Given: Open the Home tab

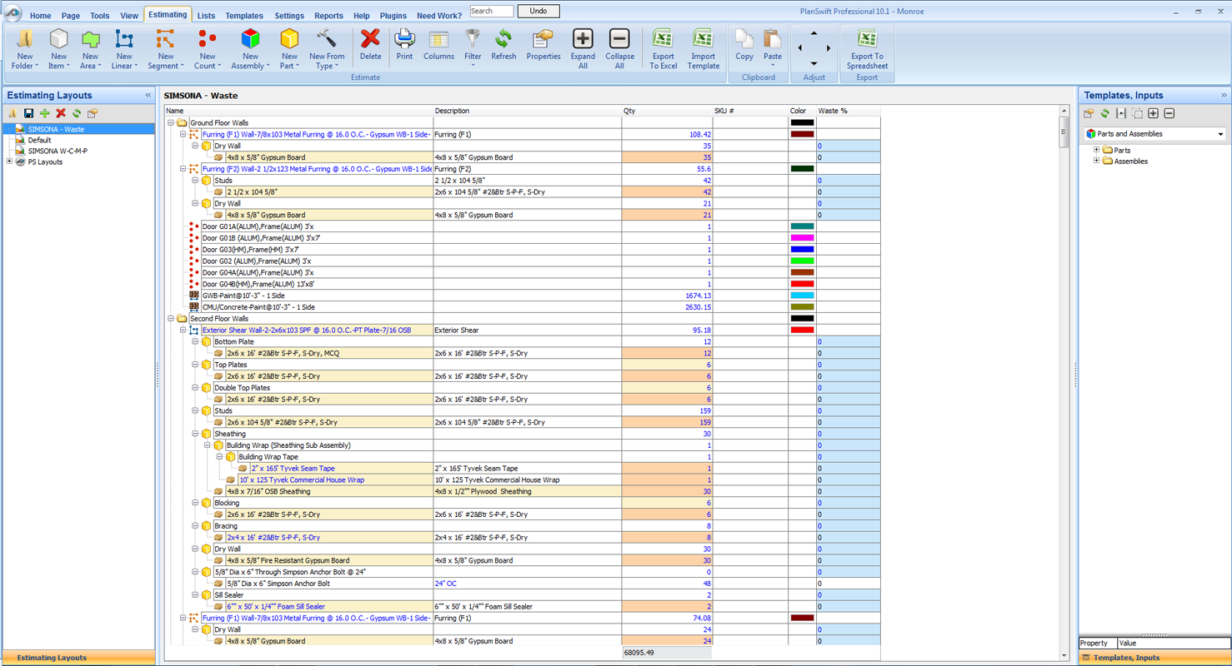Looking at the screenshot, I should 40,16.
